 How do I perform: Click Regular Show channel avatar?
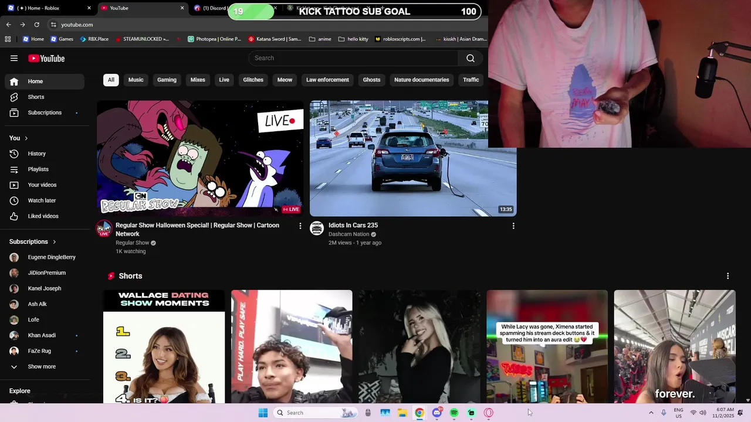104,229
